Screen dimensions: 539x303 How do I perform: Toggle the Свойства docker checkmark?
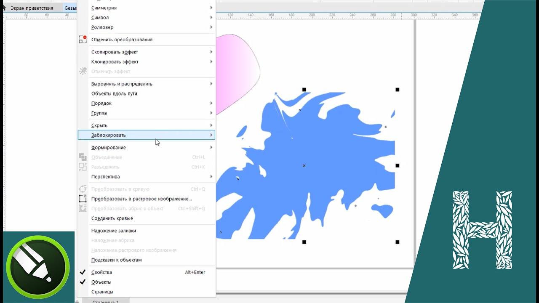click(83, 272)
